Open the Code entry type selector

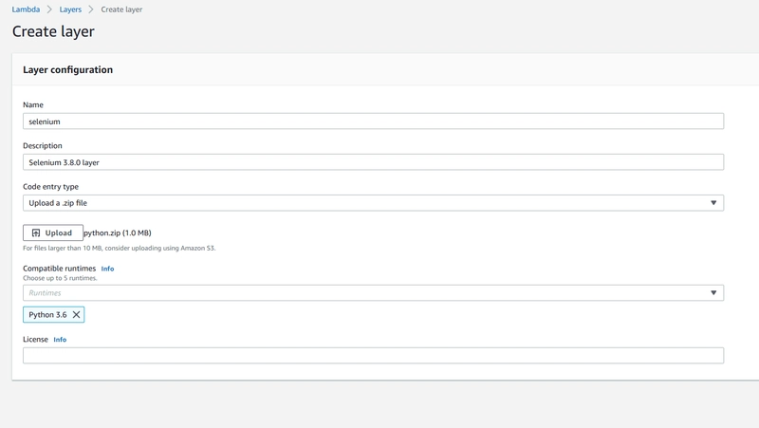[372, 203]
